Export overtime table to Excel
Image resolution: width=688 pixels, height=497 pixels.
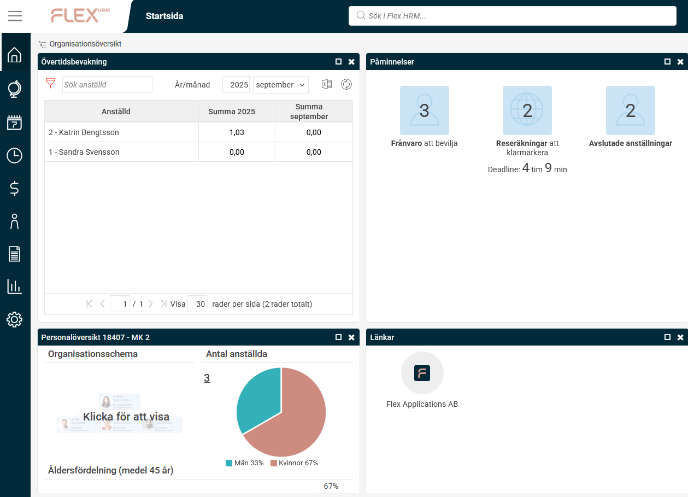click(327, 84)
